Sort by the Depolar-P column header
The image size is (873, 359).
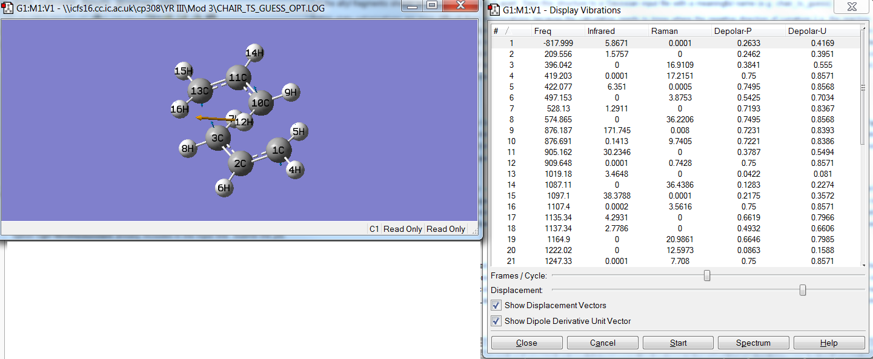[x=748, y=31]
